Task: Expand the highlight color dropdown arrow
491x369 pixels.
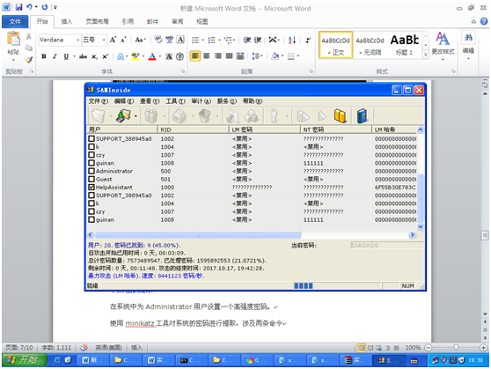Action: (x=143, y=56)
